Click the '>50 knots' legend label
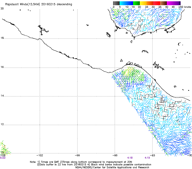The width and height of the screenshot is (192, 169). [x=185, y=7]
